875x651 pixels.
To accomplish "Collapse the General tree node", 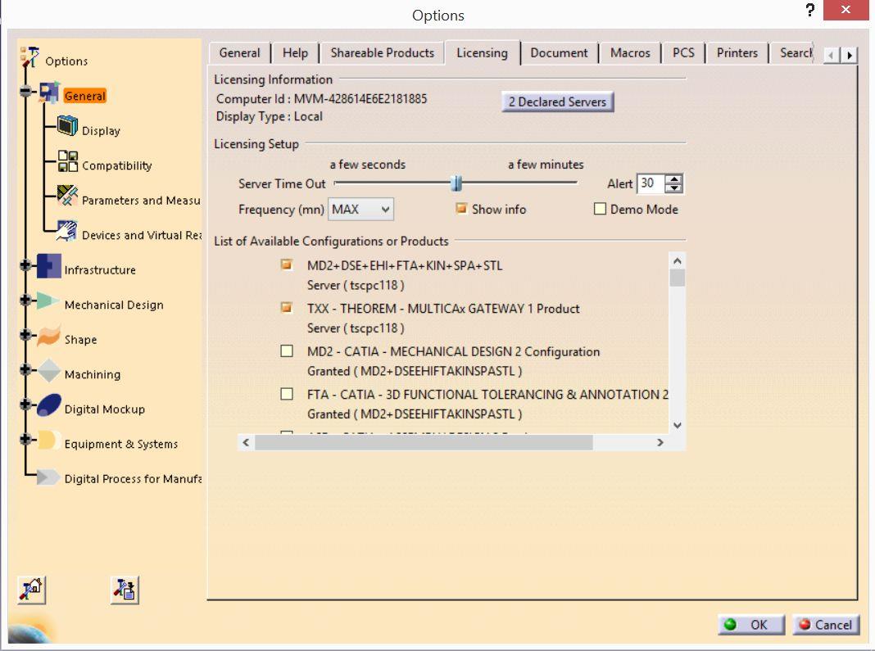I will 25,91.
